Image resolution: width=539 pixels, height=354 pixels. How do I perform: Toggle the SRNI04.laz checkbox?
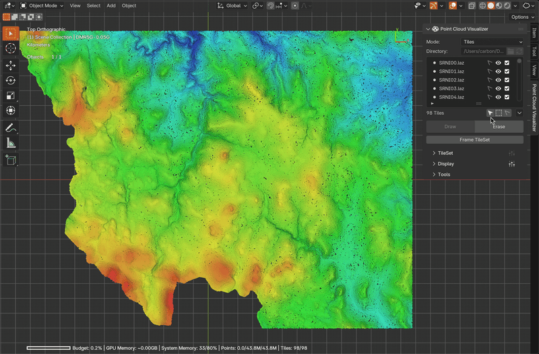507,97
